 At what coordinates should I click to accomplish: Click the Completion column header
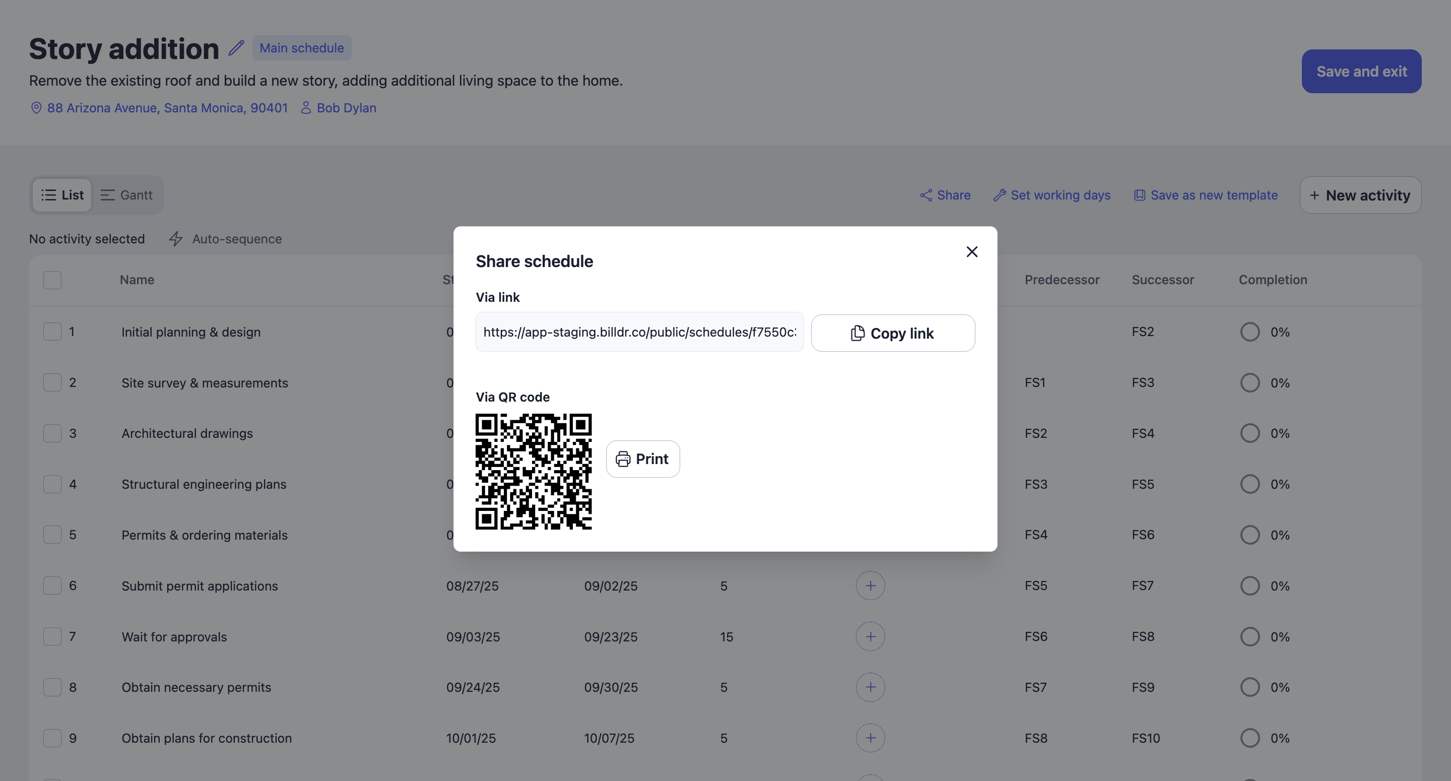click(1273, 280)
